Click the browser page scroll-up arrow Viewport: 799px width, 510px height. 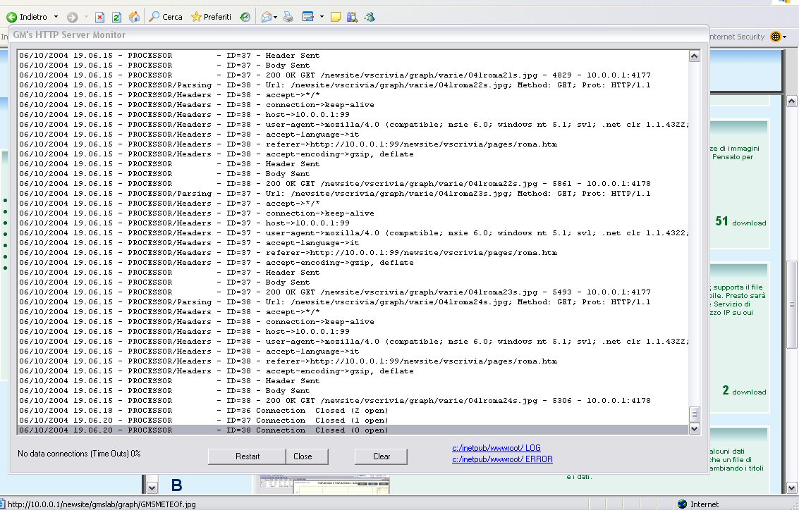[791, 101]
